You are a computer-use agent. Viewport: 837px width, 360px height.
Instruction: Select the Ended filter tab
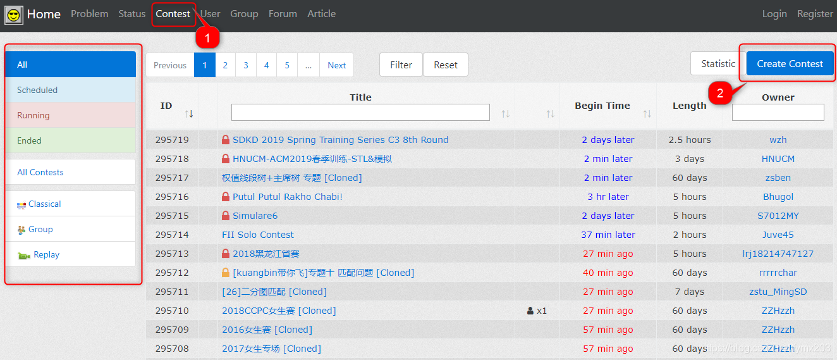(x=70, y=140)
